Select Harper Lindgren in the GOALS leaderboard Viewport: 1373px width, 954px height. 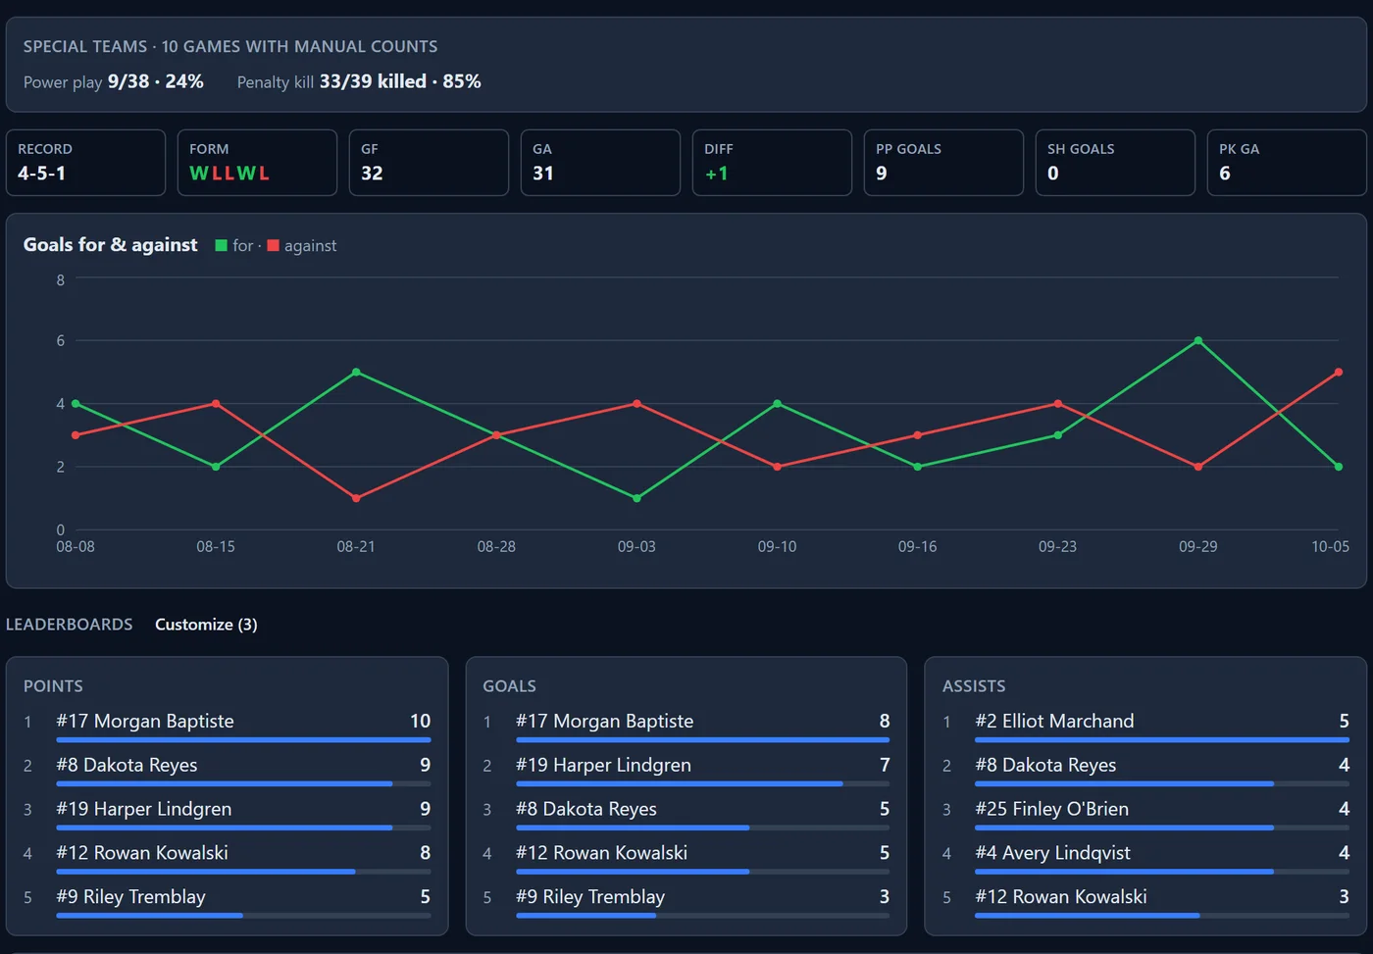click(686, 770)
